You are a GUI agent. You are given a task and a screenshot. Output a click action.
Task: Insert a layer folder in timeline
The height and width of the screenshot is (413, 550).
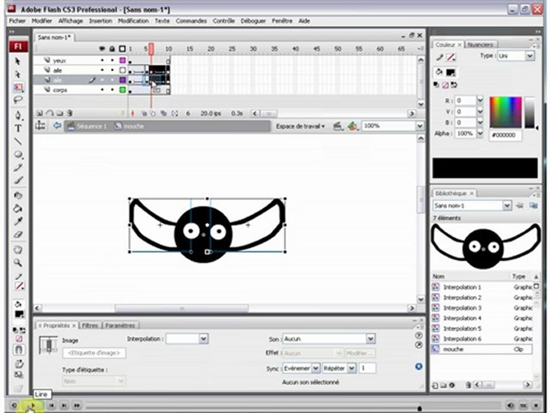tap(60, 113)
